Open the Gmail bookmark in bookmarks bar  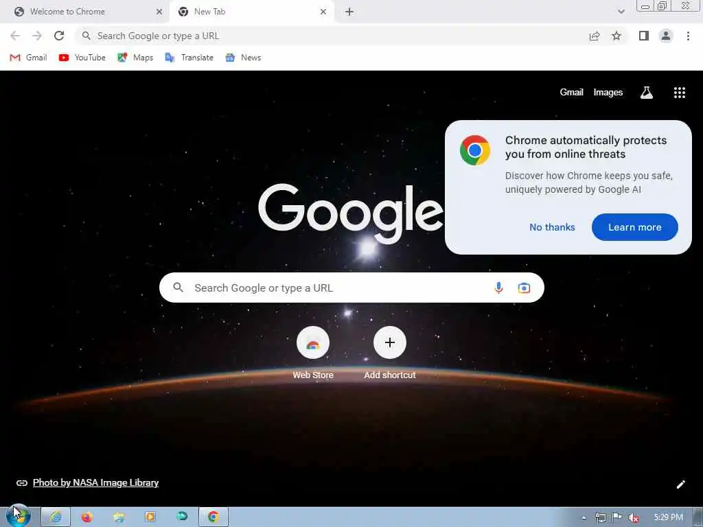click(x=28, y=58)
